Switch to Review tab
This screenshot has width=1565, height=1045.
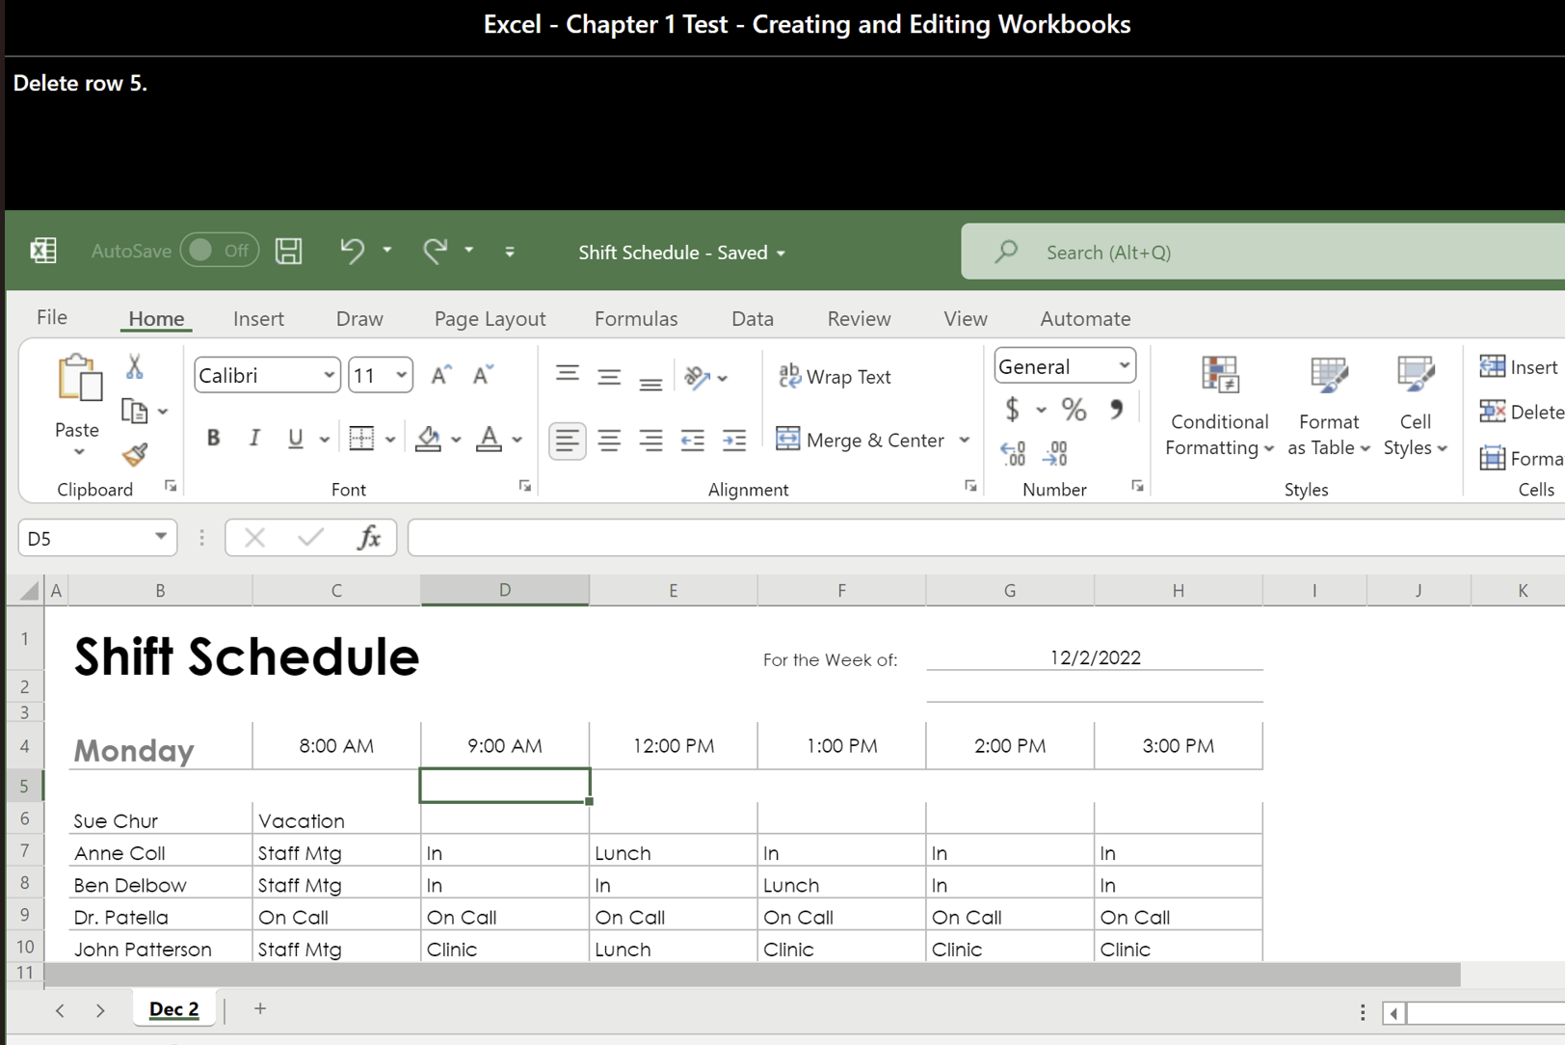click(x=859, y=318)
